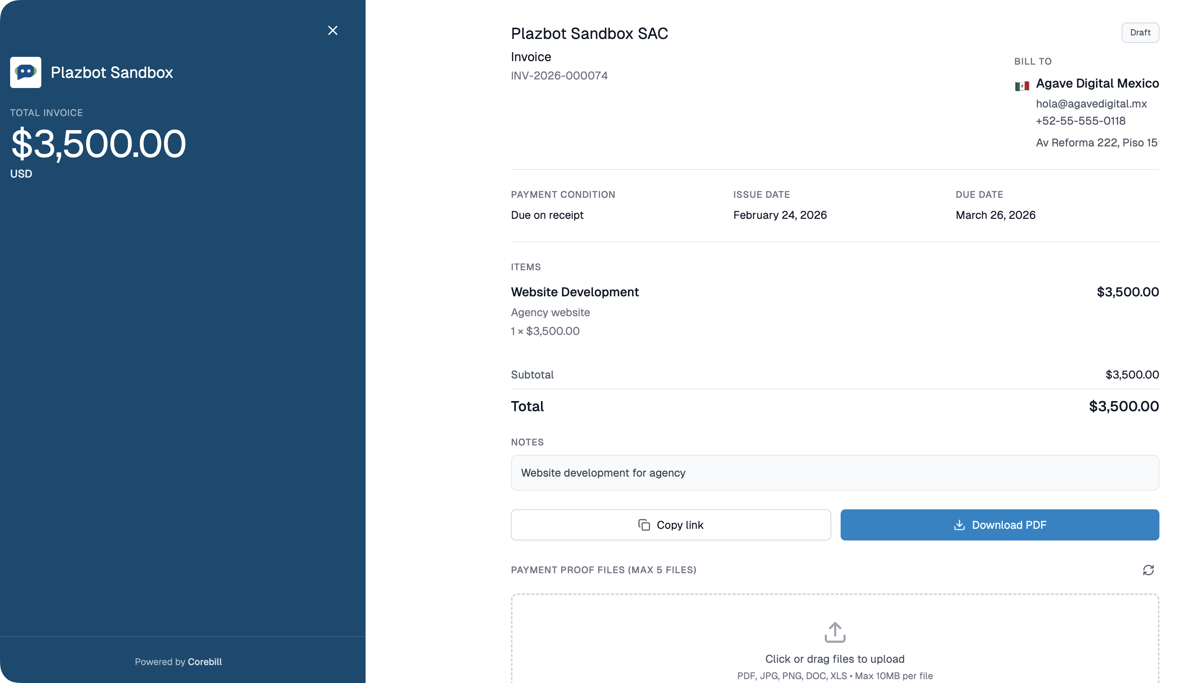1191x683 pixels.
Task: Click the Website Development item title
Action: (574, 292)
